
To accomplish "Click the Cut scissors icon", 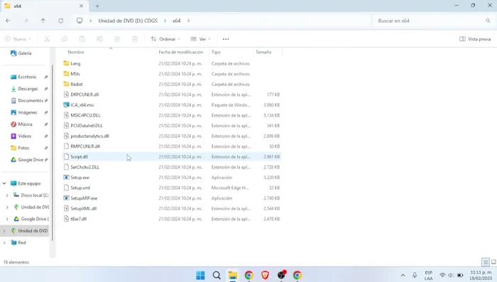I will coord(47,39).
